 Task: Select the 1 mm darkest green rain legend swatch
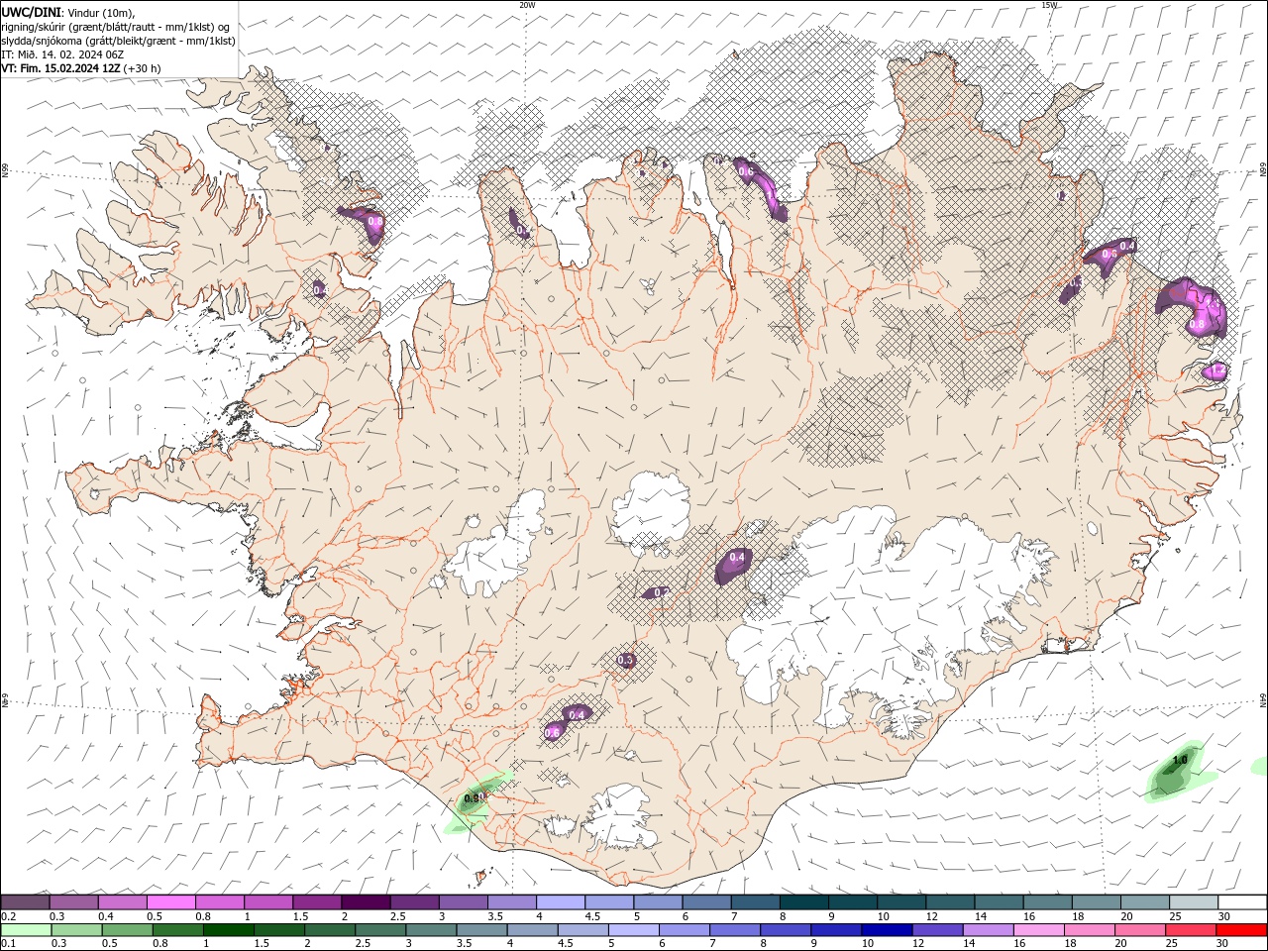228,930
